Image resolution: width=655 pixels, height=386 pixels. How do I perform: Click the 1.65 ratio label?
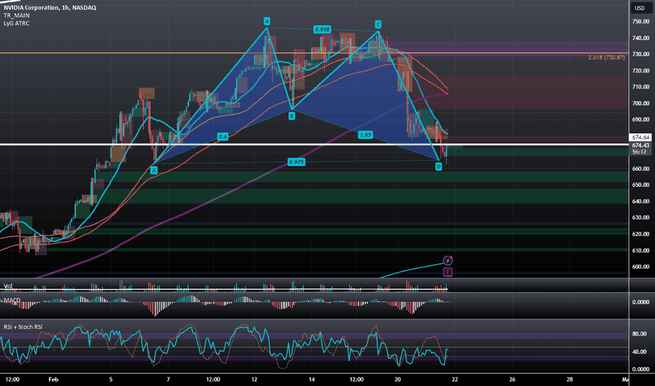click(x=365, y=135)
